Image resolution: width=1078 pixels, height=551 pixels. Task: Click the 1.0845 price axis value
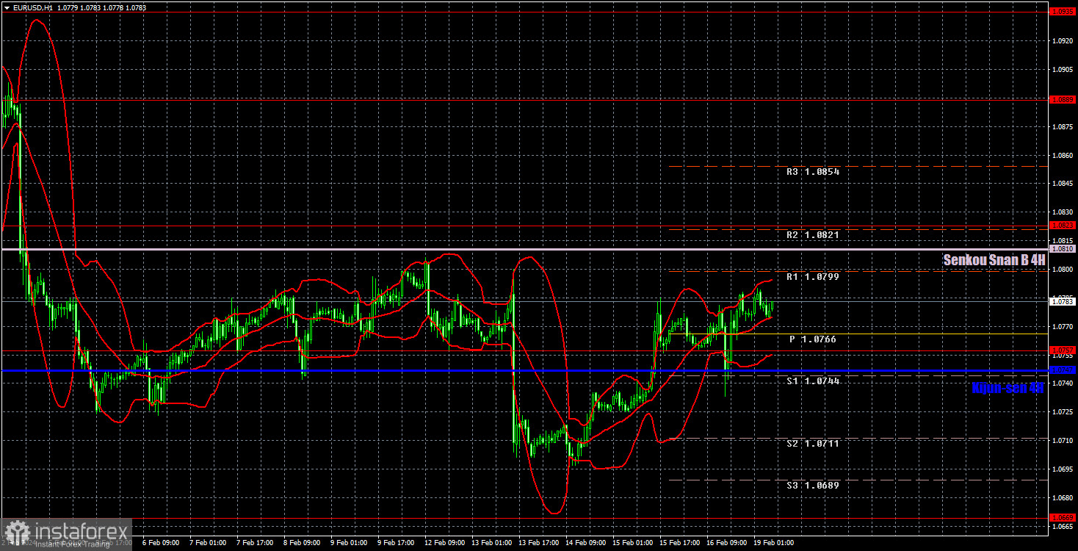[x=1063, y=184]
